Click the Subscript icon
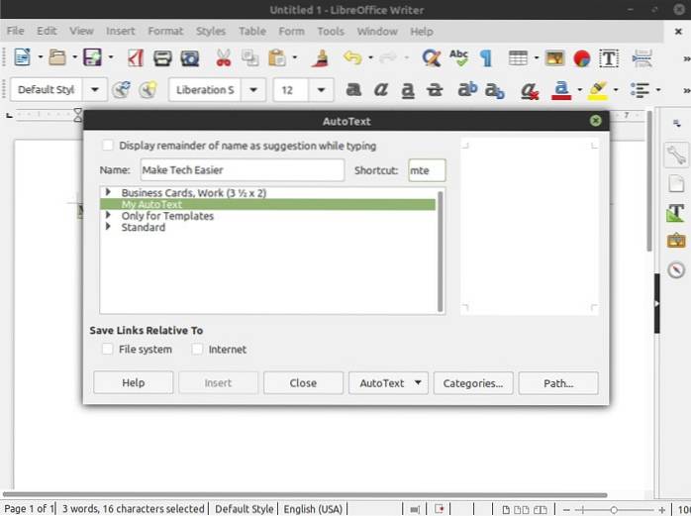The image size is (691, 516). [x=494, y=90]
